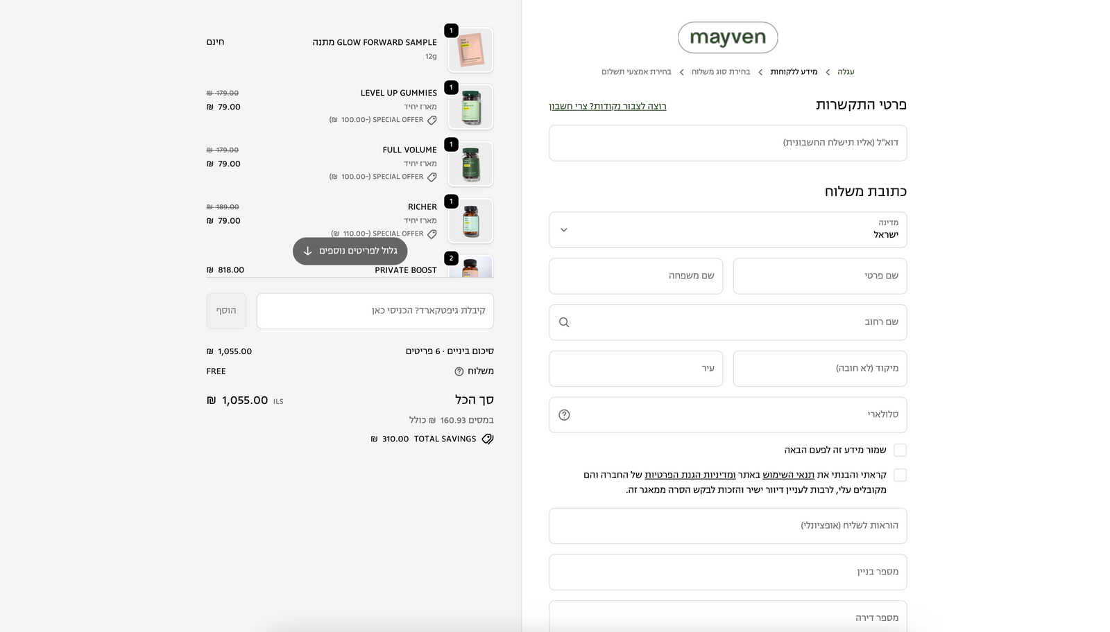Click the TOTAL SAVINGS ₪ 310.00 text

423,439
